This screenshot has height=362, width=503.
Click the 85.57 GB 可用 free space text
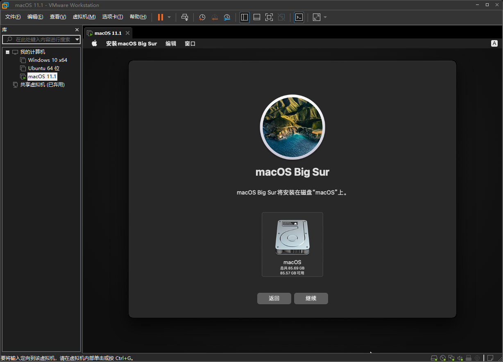point(292,273)
